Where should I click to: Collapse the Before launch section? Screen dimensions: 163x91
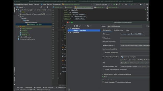pyautogui.click(x=102, y=74)
